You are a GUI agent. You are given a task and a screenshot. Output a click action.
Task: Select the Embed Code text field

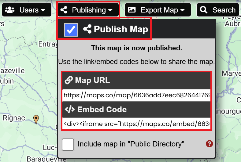pos(136,124)
